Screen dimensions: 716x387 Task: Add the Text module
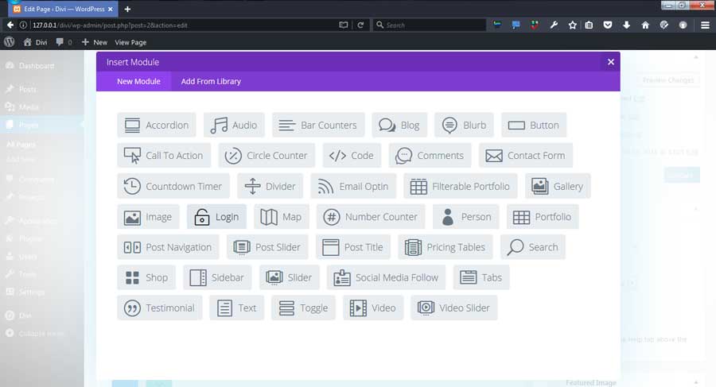[x=236, y=308]
